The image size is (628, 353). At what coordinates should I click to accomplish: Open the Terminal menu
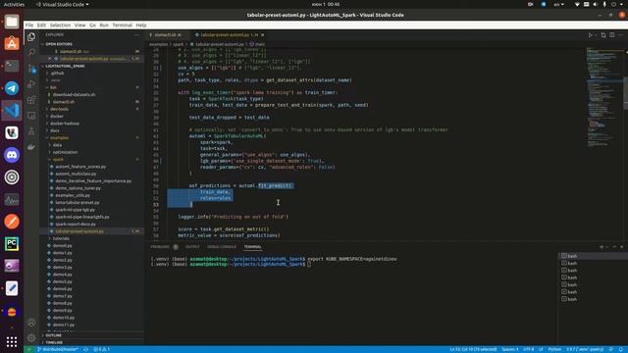[122, 25]
